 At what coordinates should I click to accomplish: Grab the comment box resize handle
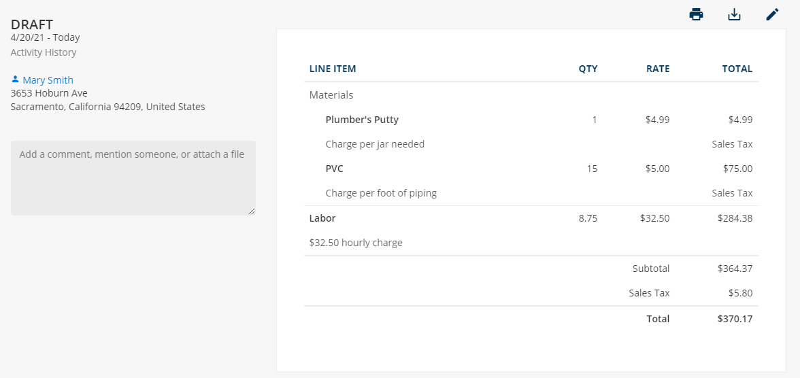click(x=252, y=211)
